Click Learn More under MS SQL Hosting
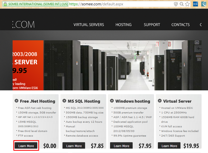Screen dimensions: 208x153 coord(74,146)
